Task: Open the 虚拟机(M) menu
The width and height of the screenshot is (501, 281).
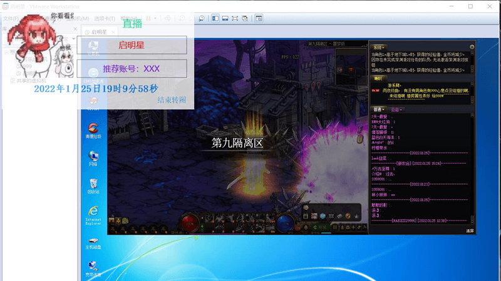Action: pyautogui.click(x=77, y=19)
